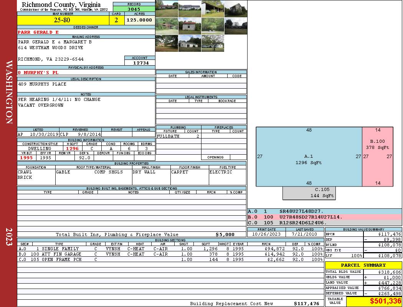Screen dimensions: 403x307
Task: Click the OPEN FRAME PCH building section row
Action: 171,259
